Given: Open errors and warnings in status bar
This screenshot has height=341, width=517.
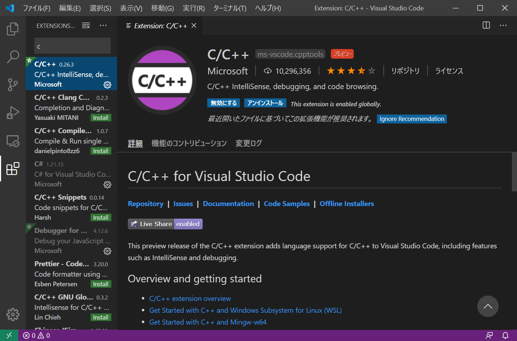Looking at the screenshot, I should pyautogui.click(x=37, y=335).
